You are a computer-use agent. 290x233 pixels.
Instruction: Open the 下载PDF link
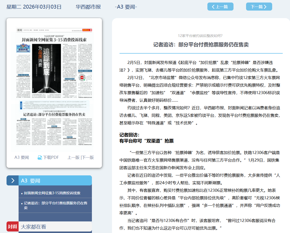click(51, 157)
